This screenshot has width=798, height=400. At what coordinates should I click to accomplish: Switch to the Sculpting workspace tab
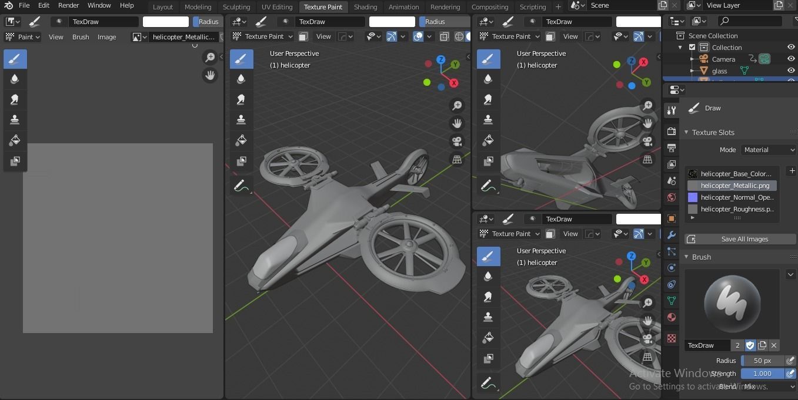(236, 7)
